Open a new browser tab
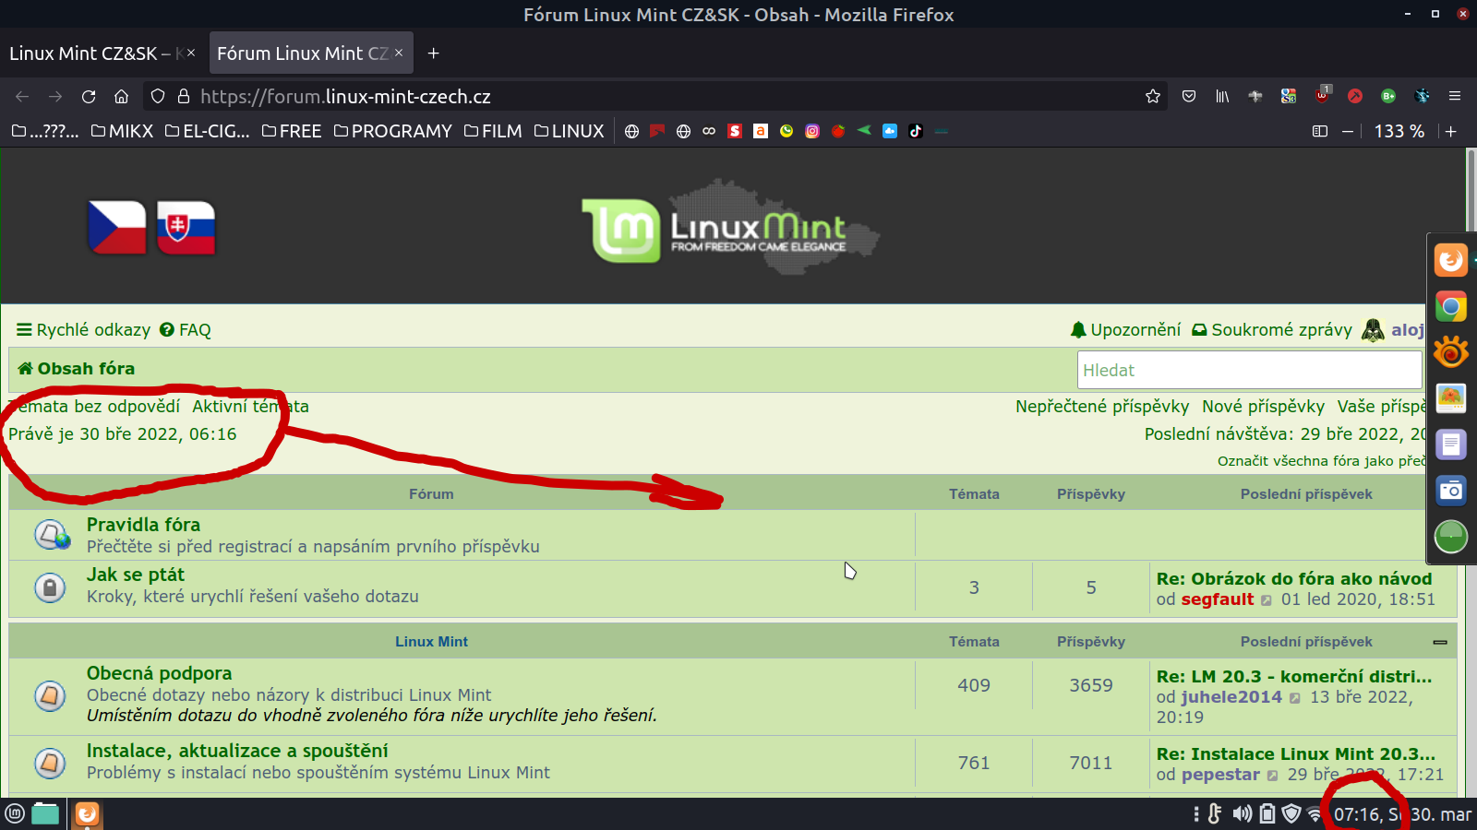The image size is (1477, 830). [433, 53]
